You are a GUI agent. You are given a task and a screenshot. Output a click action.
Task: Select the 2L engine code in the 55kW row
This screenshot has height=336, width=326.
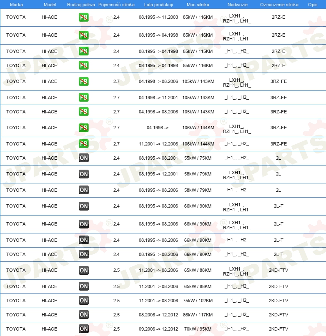[x=278, y=158]
